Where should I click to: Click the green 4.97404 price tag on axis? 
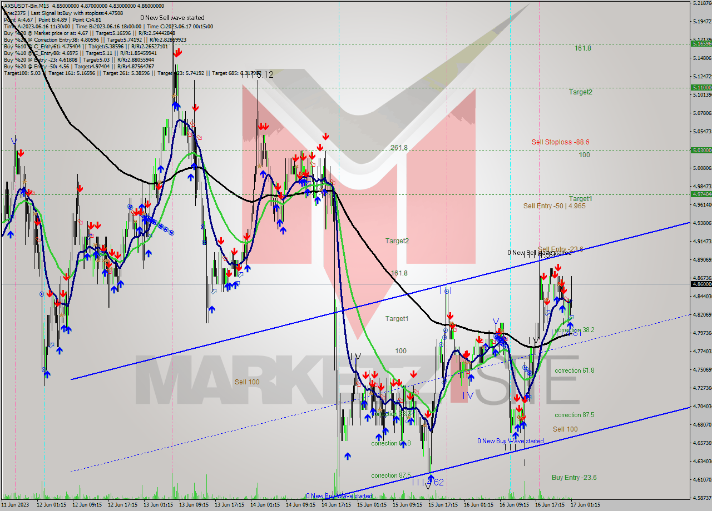[701, 194]
